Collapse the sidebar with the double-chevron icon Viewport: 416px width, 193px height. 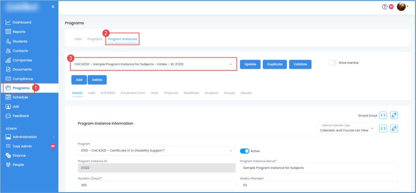pos(53,7)
